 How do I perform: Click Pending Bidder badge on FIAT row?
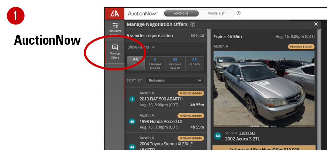191,94
